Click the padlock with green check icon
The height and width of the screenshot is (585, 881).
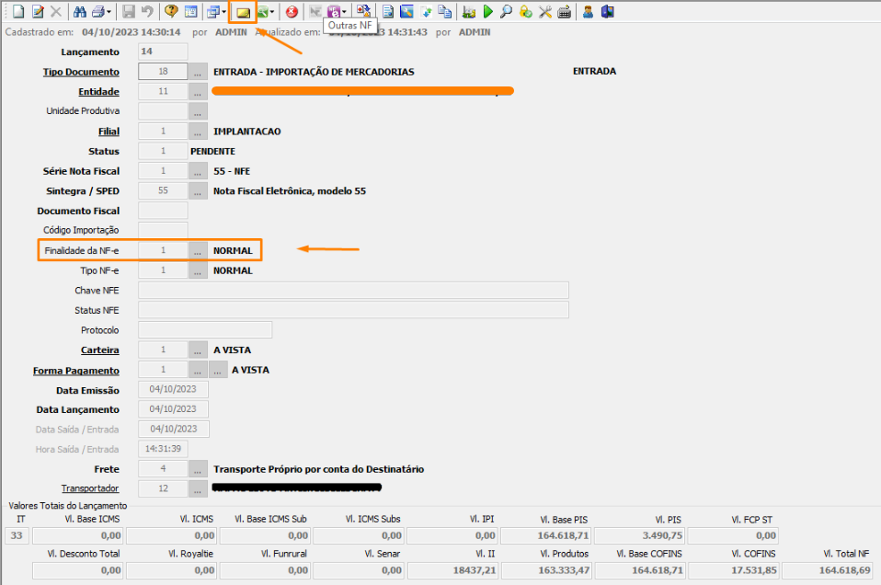click(x=525, y=12)
